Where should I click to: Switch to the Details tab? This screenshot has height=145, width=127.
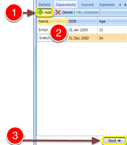click(45, 5)
